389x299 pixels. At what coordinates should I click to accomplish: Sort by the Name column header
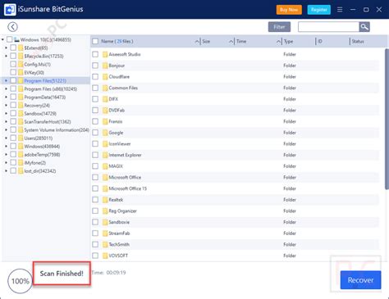pyautogui.click(x=117, y=41)
